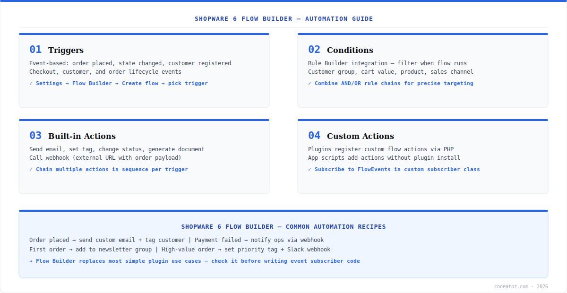Click 'Customer group, cart value, product, sales channel'
This screenshot has height=293, width=567.
391,72
